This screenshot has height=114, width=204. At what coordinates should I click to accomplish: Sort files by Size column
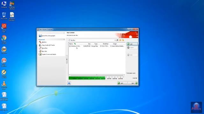coord(89,44)
